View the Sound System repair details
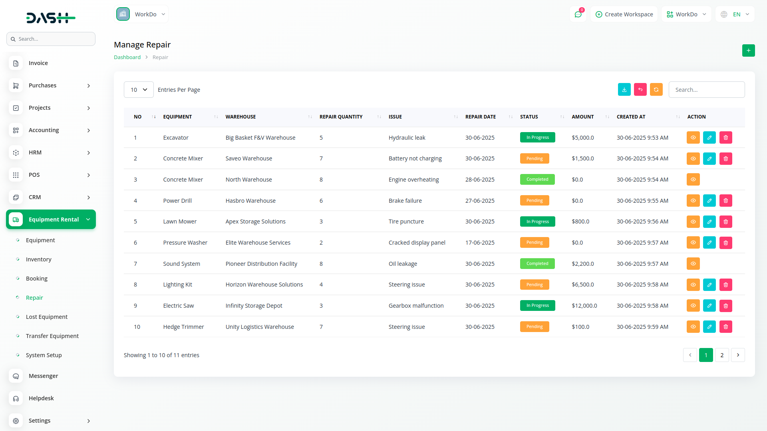 693,264
